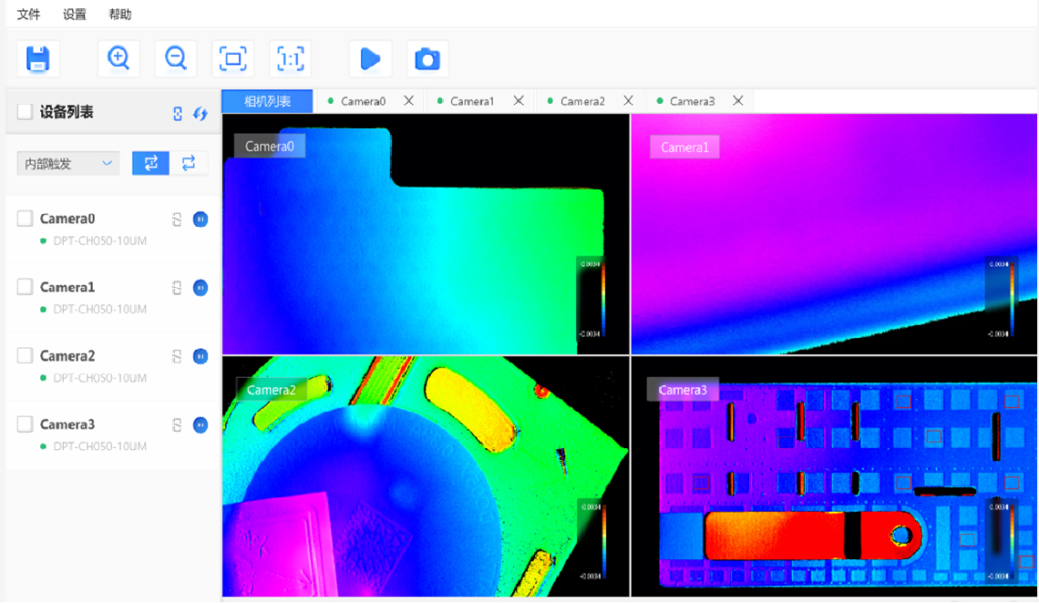The image size is (1039, 603).
Task: Switch to the 相机列表 tab
Action: (x=267, y=101)
